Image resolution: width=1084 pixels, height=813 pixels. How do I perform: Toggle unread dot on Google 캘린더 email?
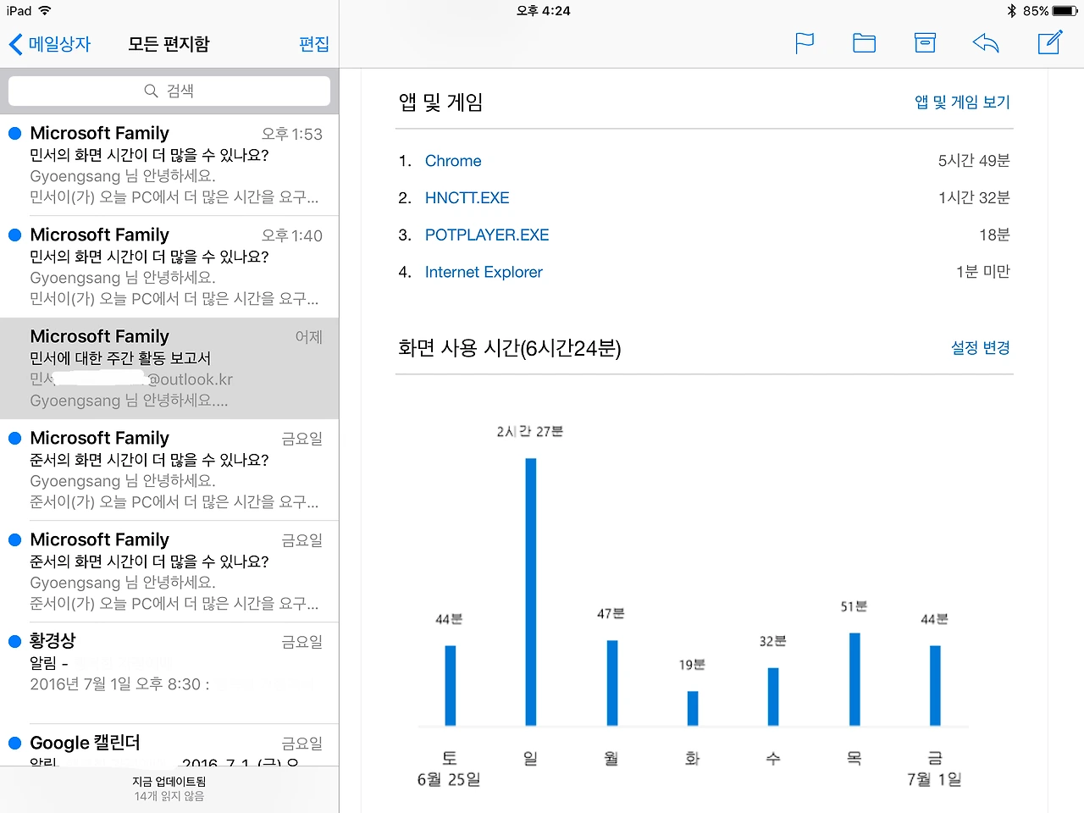tap(14, 743)
